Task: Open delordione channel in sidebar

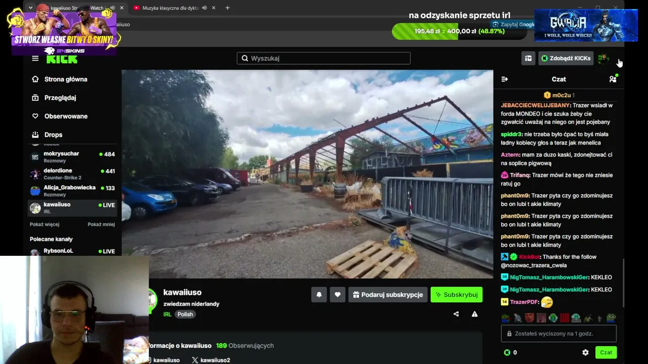Action: point(72,174)
